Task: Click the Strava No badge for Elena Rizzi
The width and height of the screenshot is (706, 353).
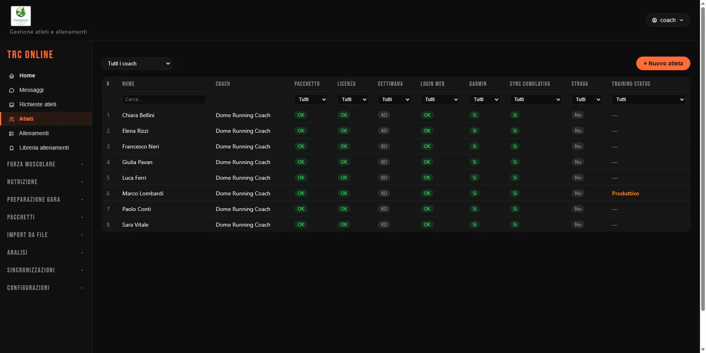Action: pyautogui.click(x=578, y=131)
